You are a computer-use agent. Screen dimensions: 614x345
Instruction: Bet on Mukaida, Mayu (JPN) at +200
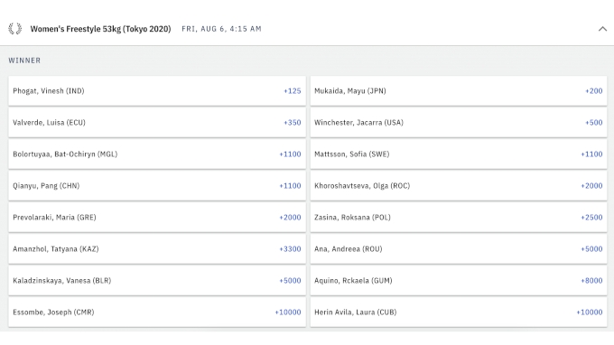point(459,91)
